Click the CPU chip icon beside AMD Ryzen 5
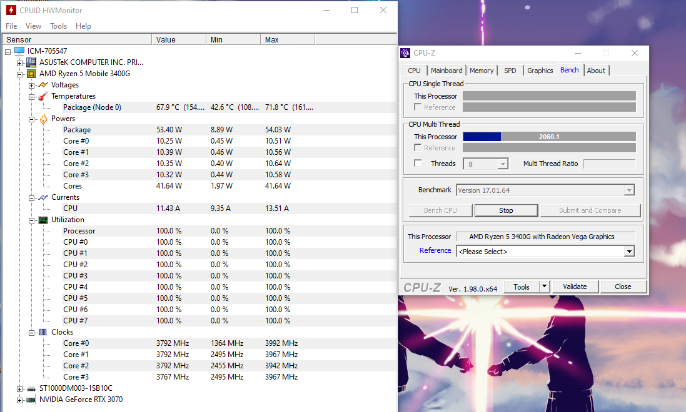686x412 pixels. pyautogui.click(x=31, y=74)
